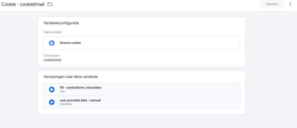Click the cookieEmail cookie name value
The image size is (297, 128).
point(52,60)
